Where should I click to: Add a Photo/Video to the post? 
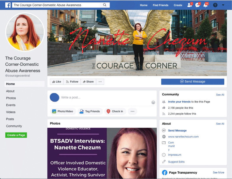[63, 111]
